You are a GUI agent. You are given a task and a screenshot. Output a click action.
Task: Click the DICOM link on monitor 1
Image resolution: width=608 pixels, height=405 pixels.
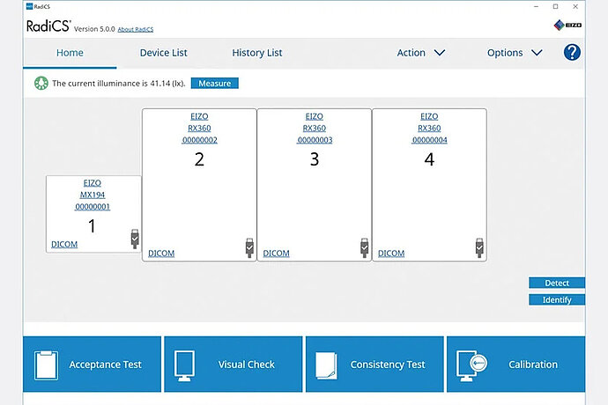tap(64, 245)
